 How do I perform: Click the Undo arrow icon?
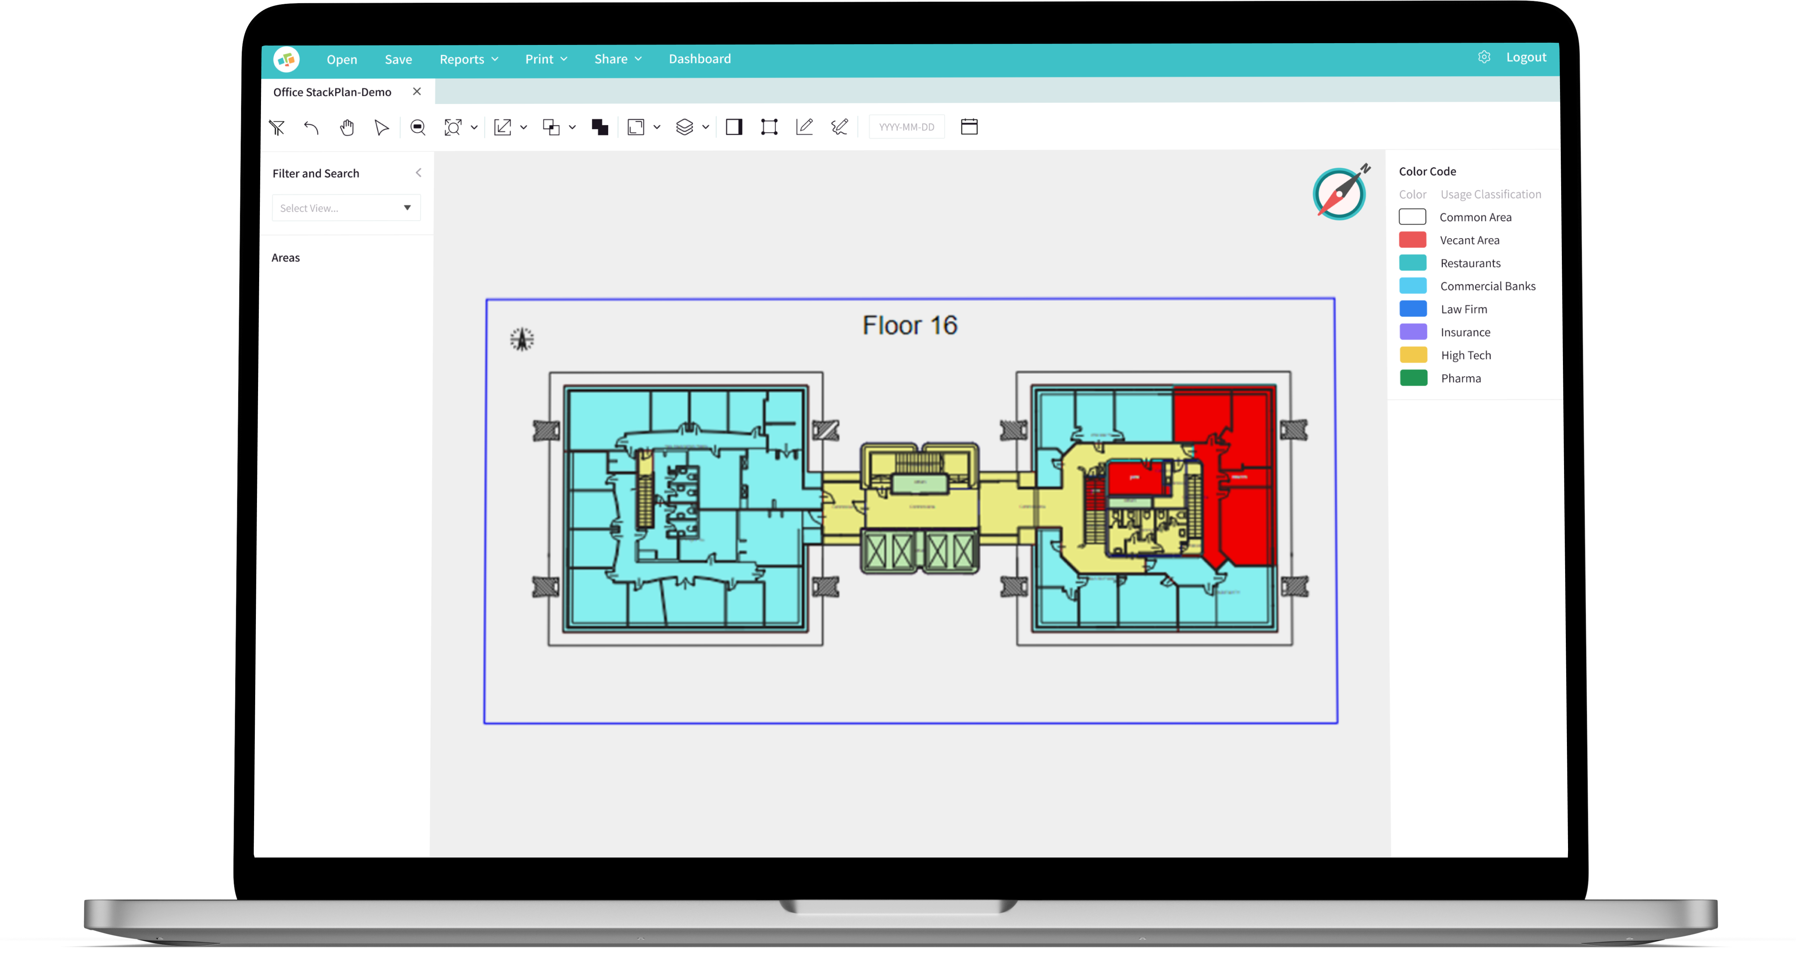click(x=312, y=128)
